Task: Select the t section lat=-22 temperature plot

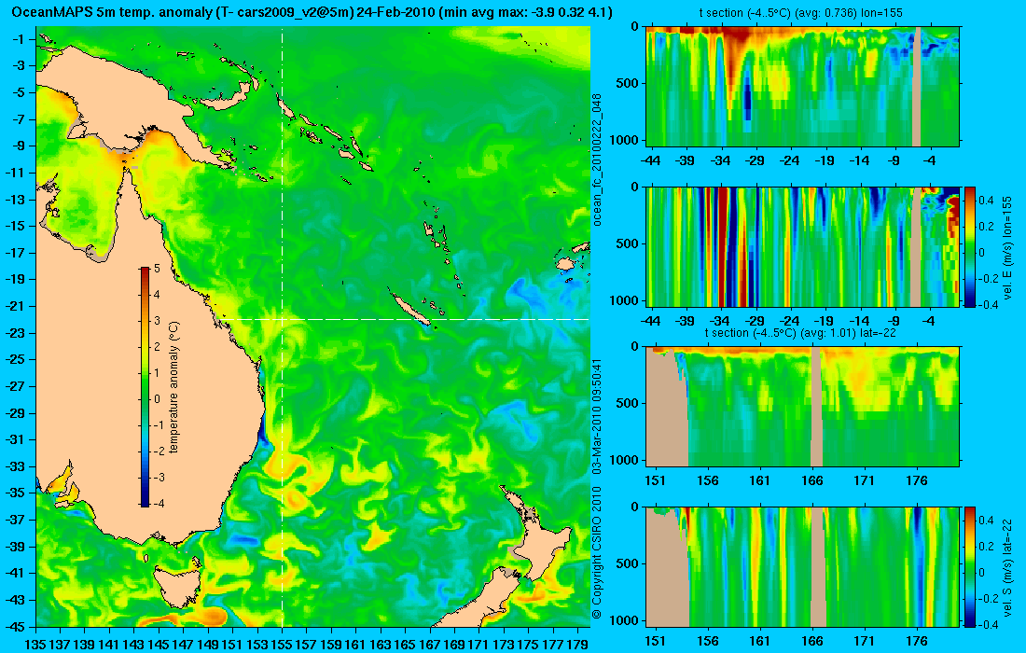Action: coord(802,407)
